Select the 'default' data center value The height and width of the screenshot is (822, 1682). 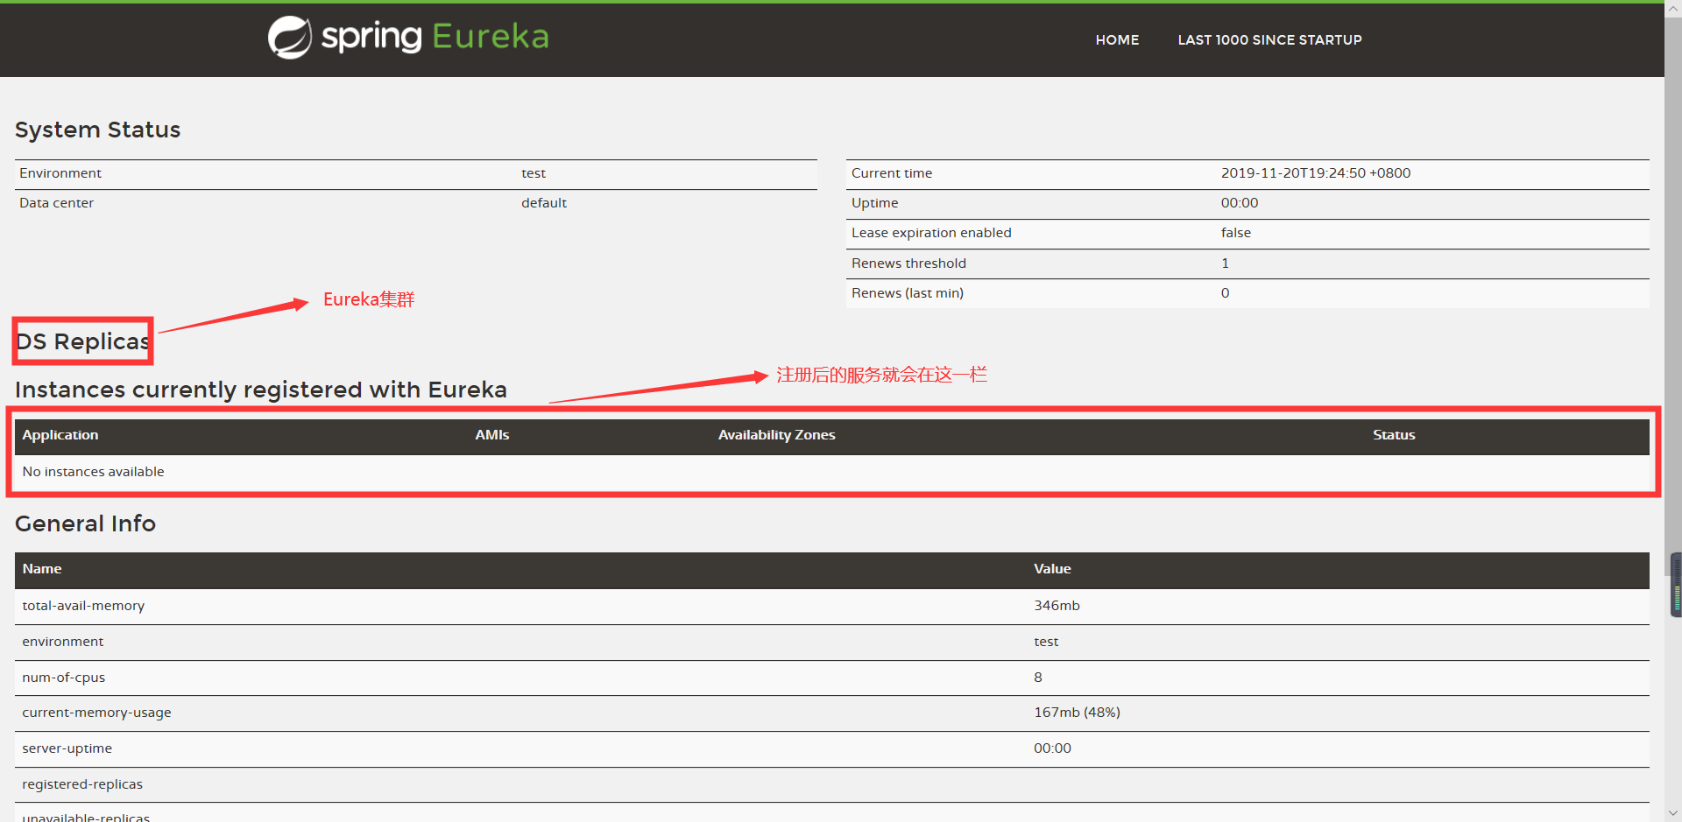[x=544, y=203]
